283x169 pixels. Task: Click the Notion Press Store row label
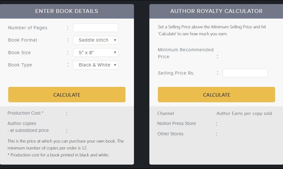(x=176, y=123)
